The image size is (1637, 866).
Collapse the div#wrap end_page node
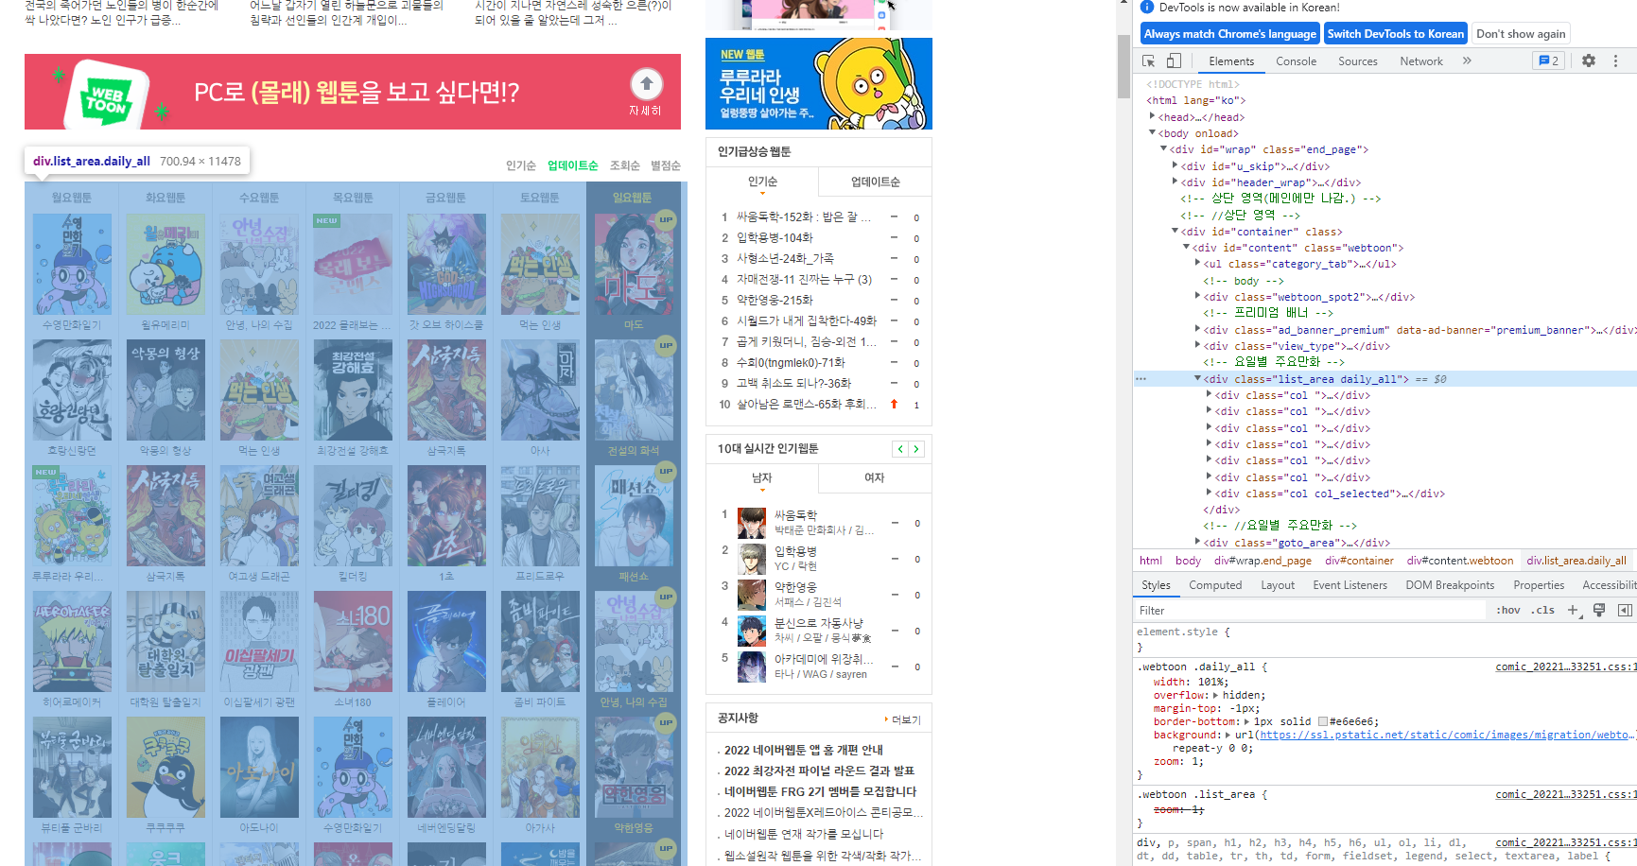click(x=1163, y=148)
